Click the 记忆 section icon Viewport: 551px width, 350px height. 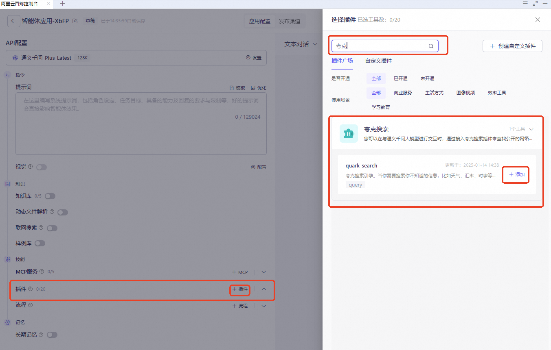click(7, 322)
